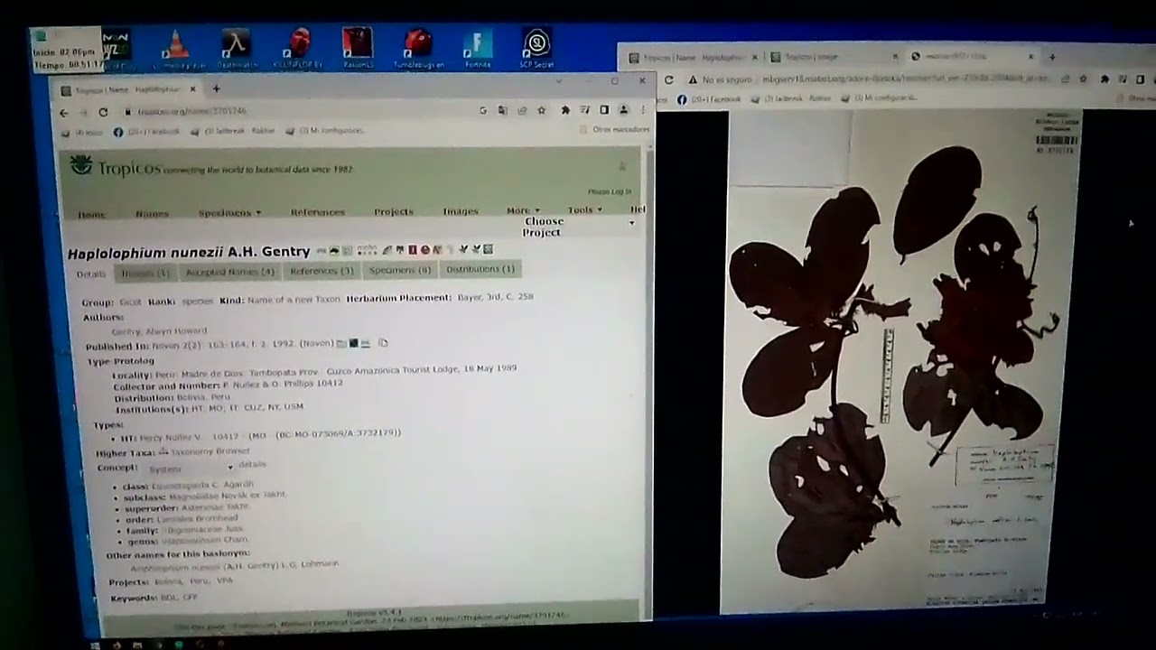Open the Home menu item on Tropicos
Viewport: 1156px width, 650px height.
coord(91,215)
